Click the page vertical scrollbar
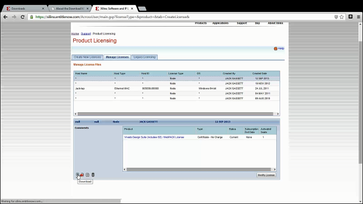The image size is (363, 204). 361,102
